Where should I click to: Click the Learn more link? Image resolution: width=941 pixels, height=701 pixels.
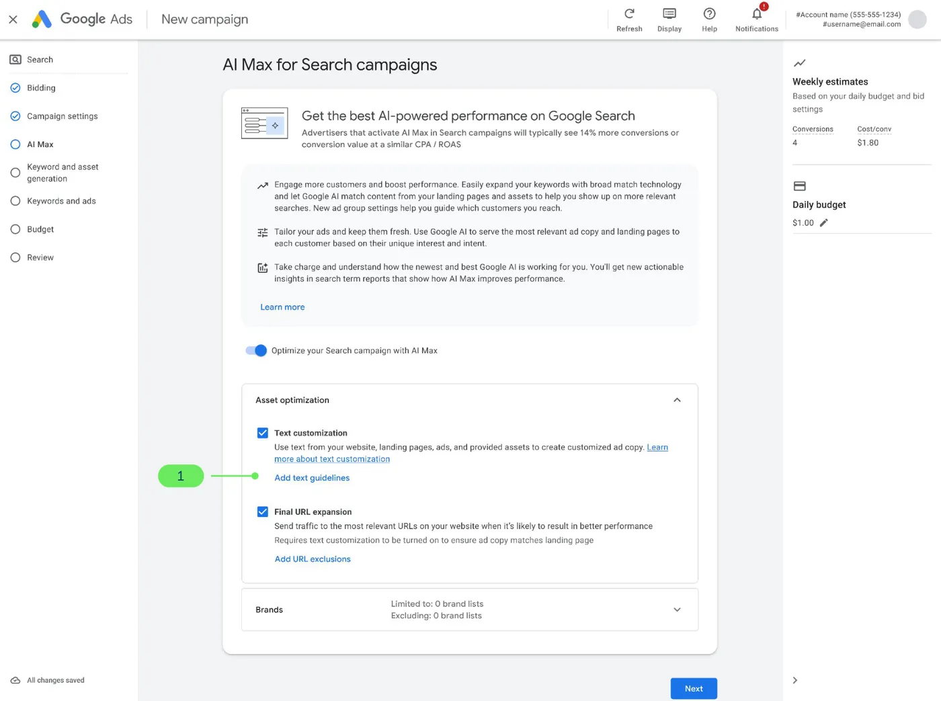click(282, 307)
